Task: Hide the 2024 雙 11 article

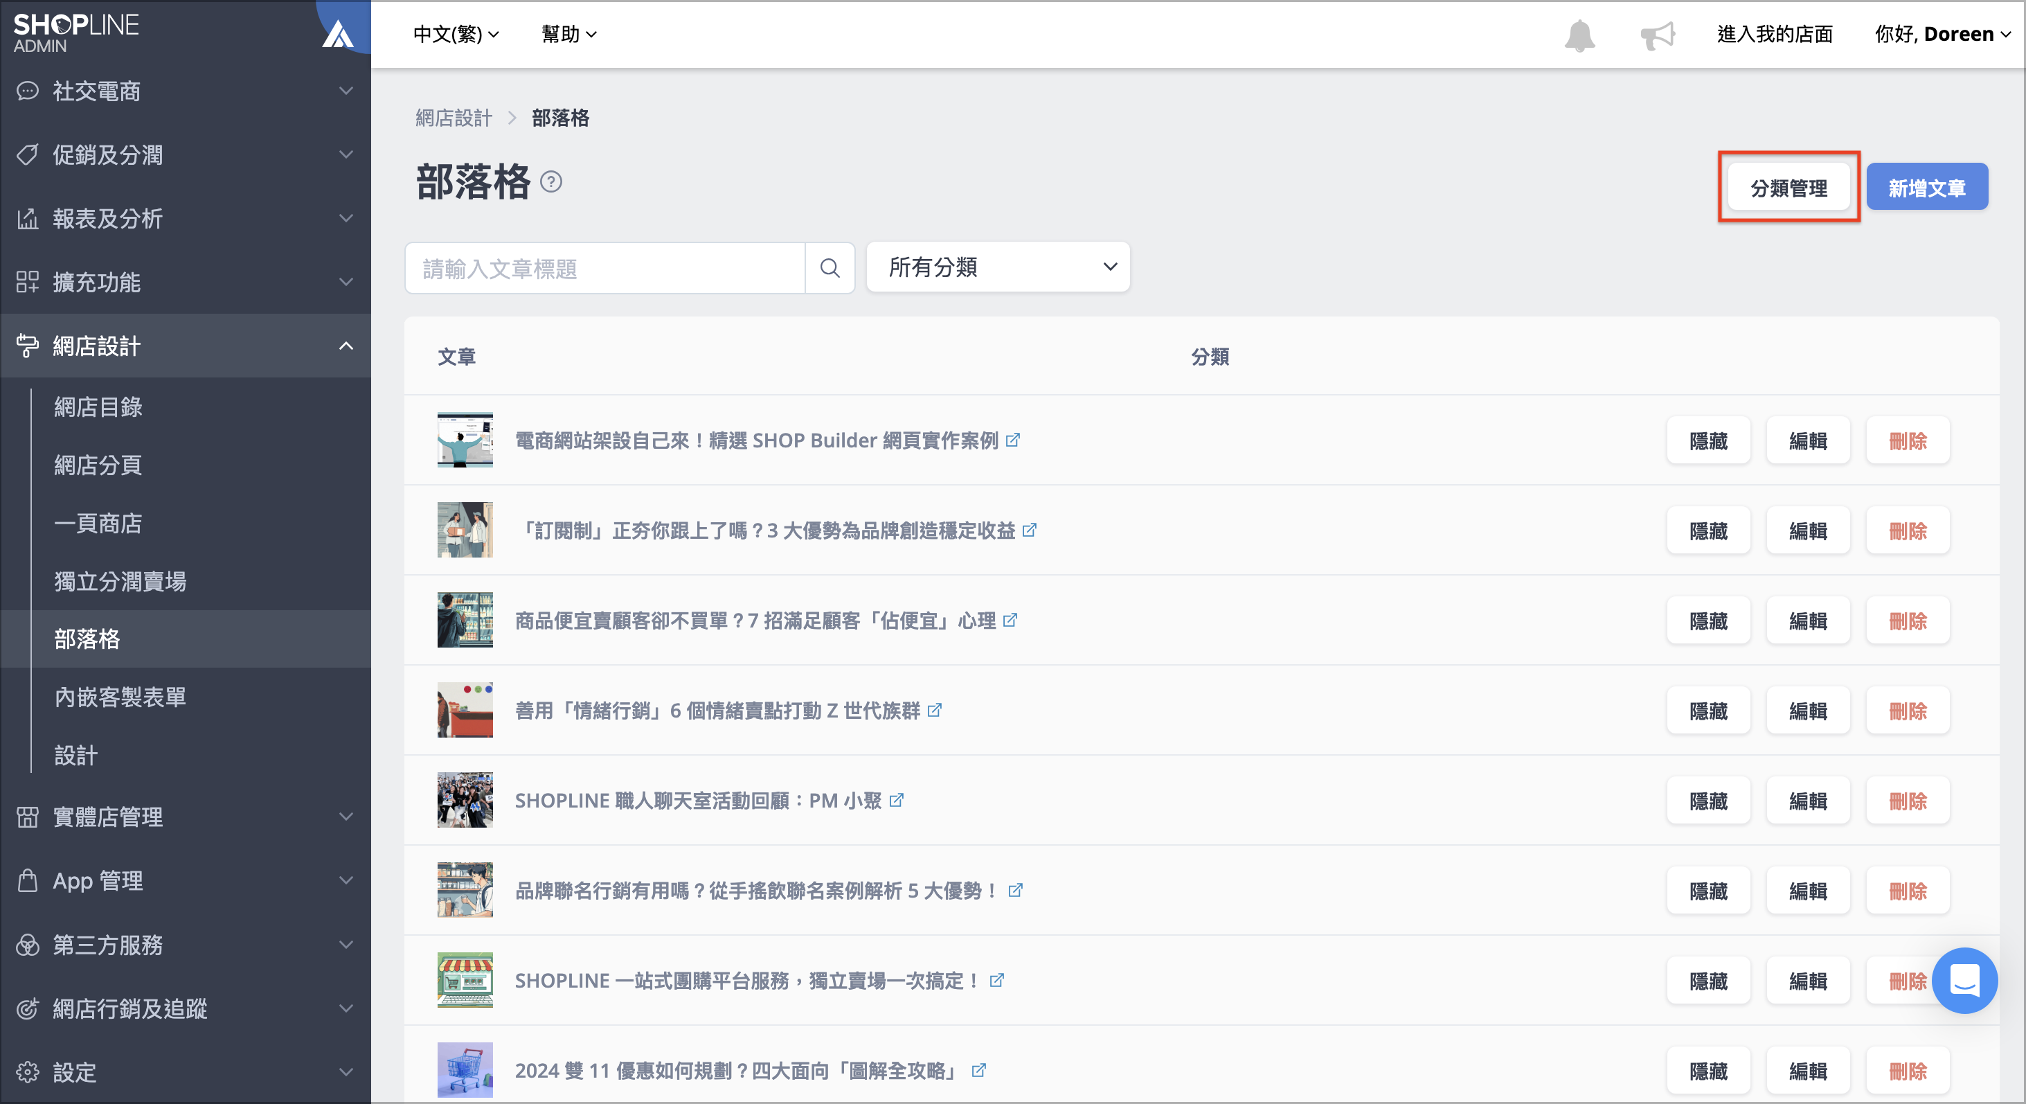Action: click(x=1708, y=1071)
